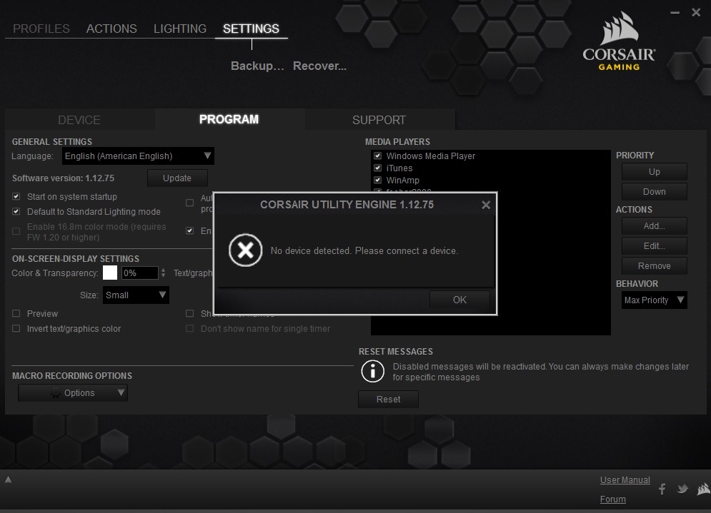Close the error dialog with X
The image size is (711, 513).
tap(486, 205)
